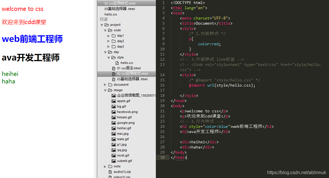Click '欢迎来到cdd课堂' red paragraph in preview
This screenshot has width=329, height=178.
pyautogui.click(x=24, y=22)
